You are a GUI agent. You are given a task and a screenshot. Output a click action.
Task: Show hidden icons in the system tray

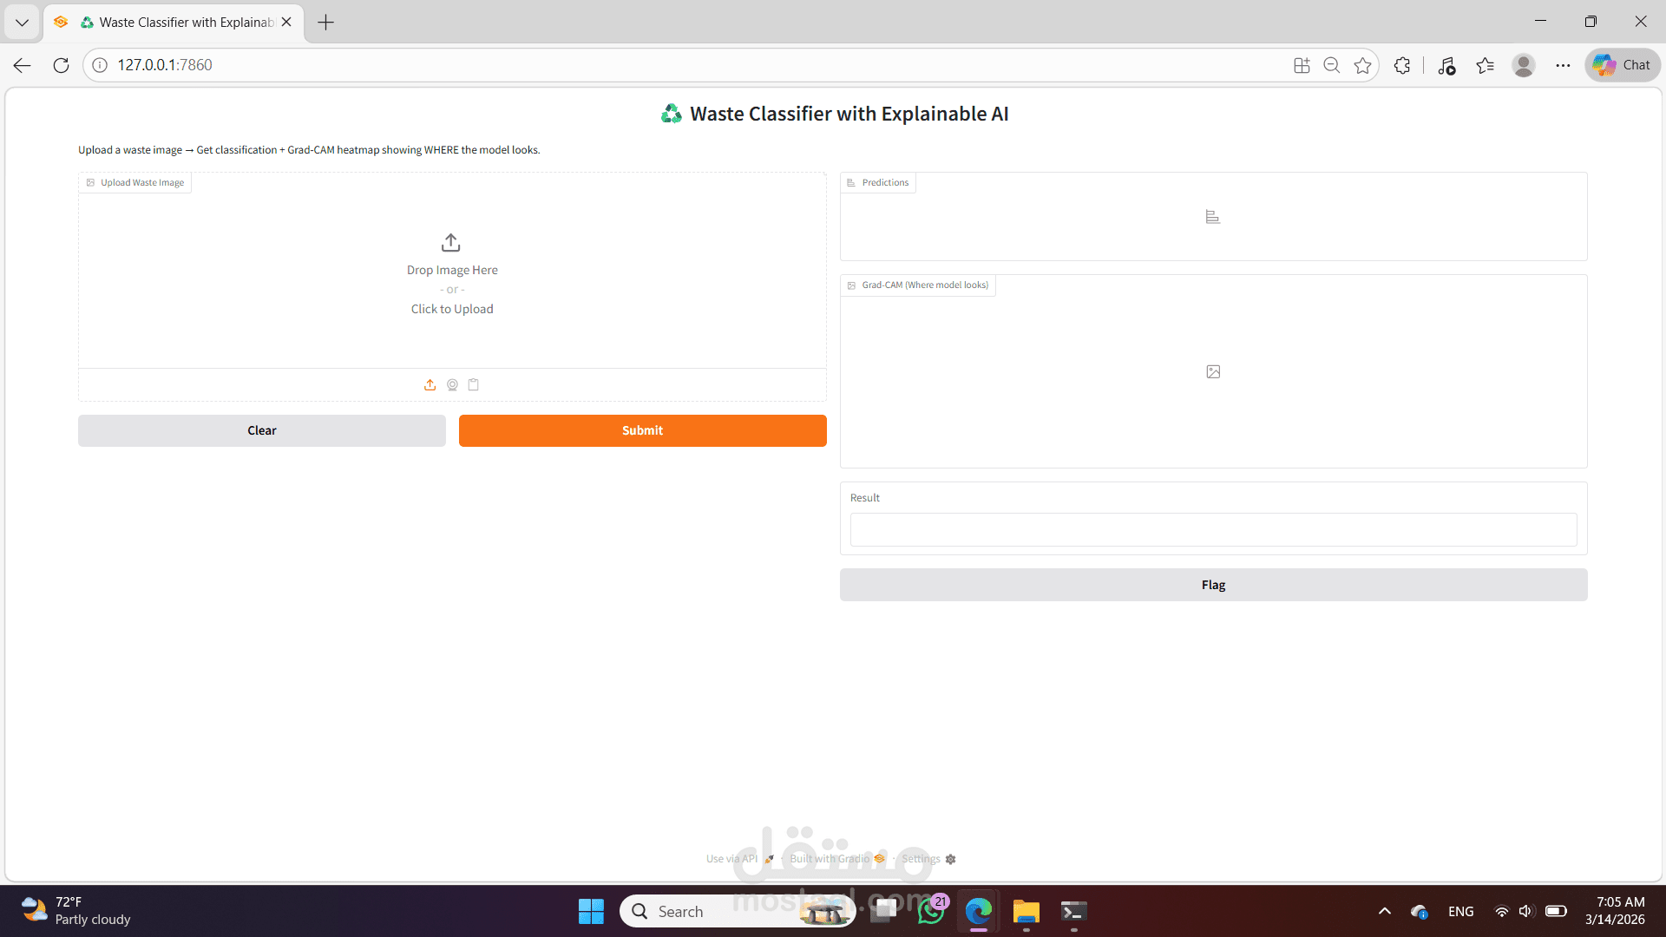point(1385,911)
